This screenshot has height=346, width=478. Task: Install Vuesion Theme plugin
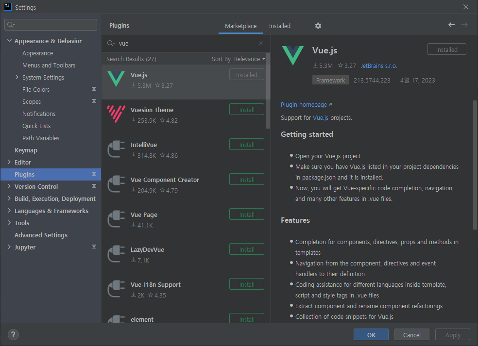(x=247, y=110)
